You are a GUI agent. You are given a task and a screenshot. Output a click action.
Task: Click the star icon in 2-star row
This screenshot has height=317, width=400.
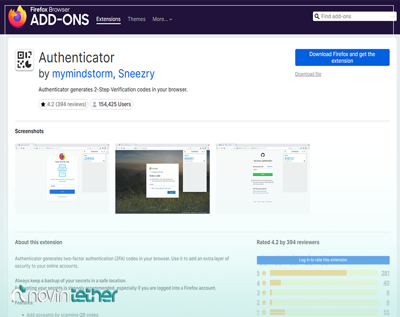pos(264,302)
